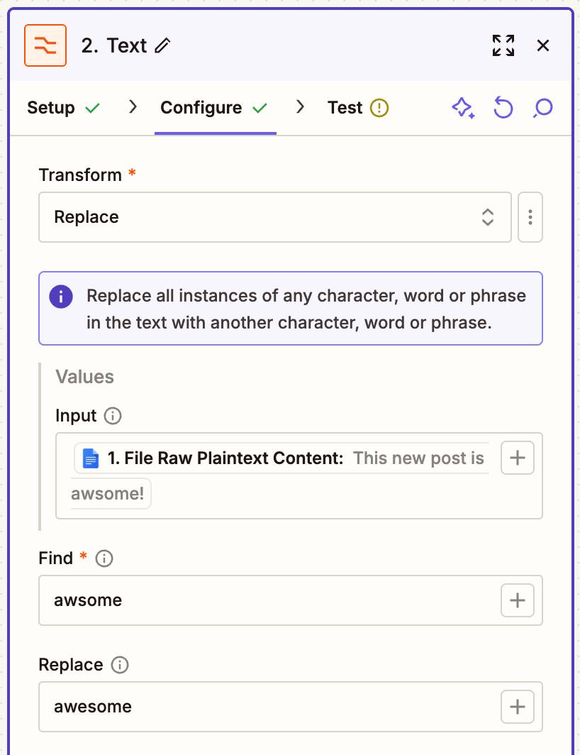
Task: Click the search magnifier icon
Action: [x=542, y=108]
